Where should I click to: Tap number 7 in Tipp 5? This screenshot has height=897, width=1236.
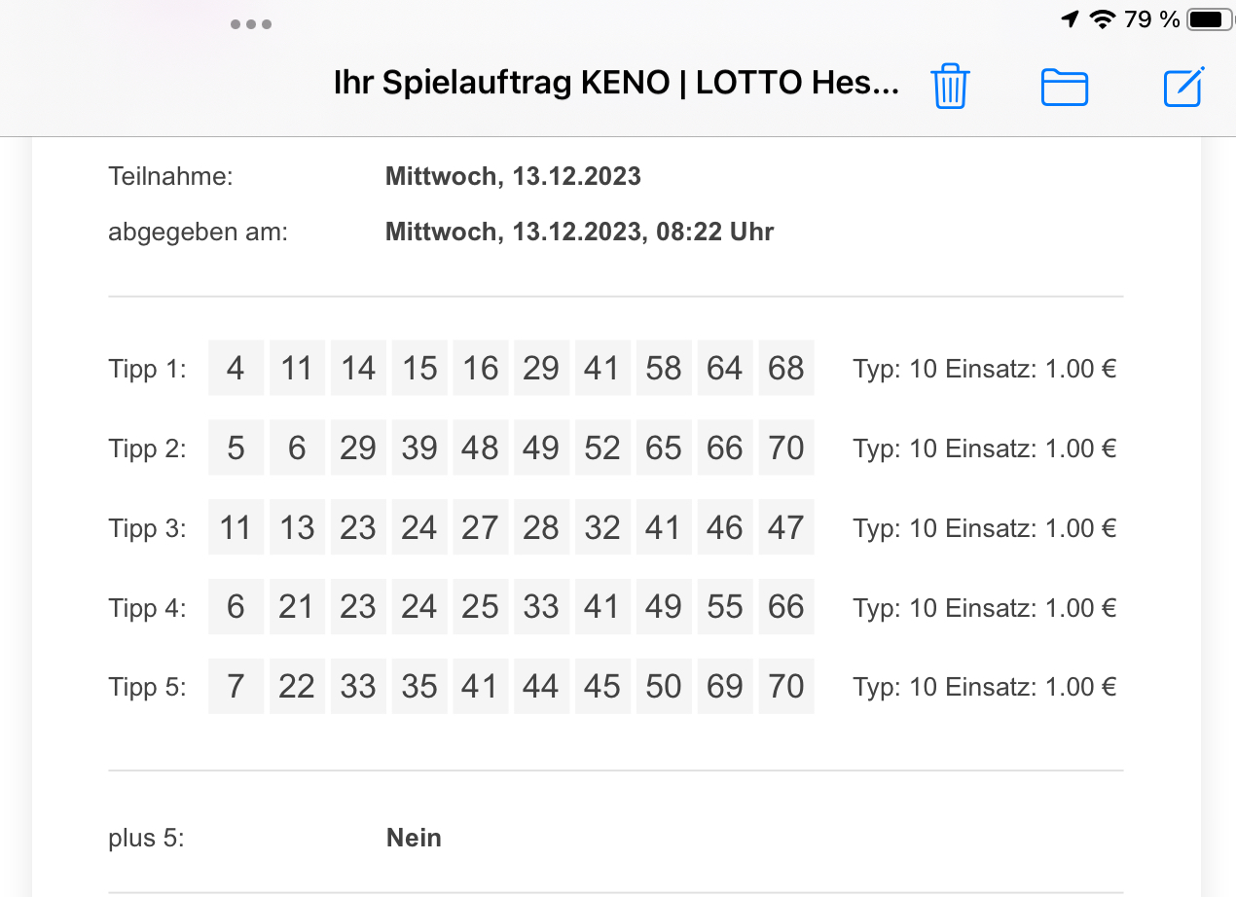(x=236, y=687)
